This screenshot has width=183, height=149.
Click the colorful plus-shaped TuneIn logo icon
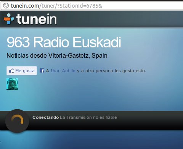tap(9, 19)
